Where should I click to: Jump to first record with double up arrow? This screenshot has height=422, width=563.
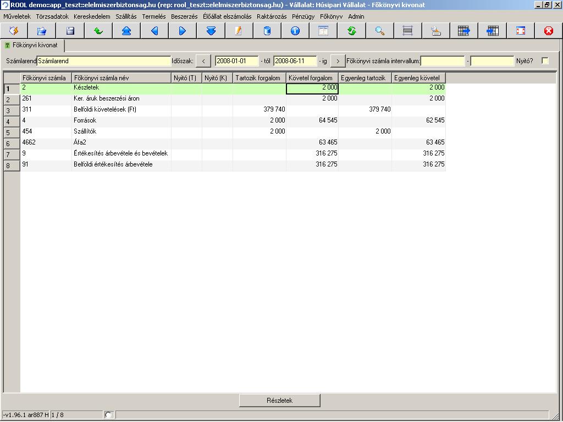126,31
